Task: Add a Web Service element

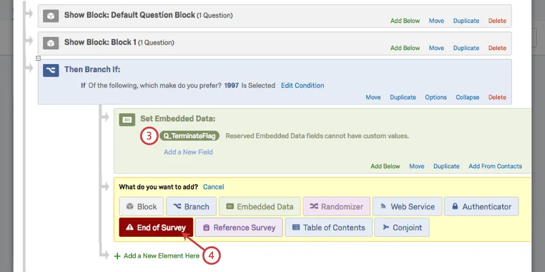Action: point(407,207)
